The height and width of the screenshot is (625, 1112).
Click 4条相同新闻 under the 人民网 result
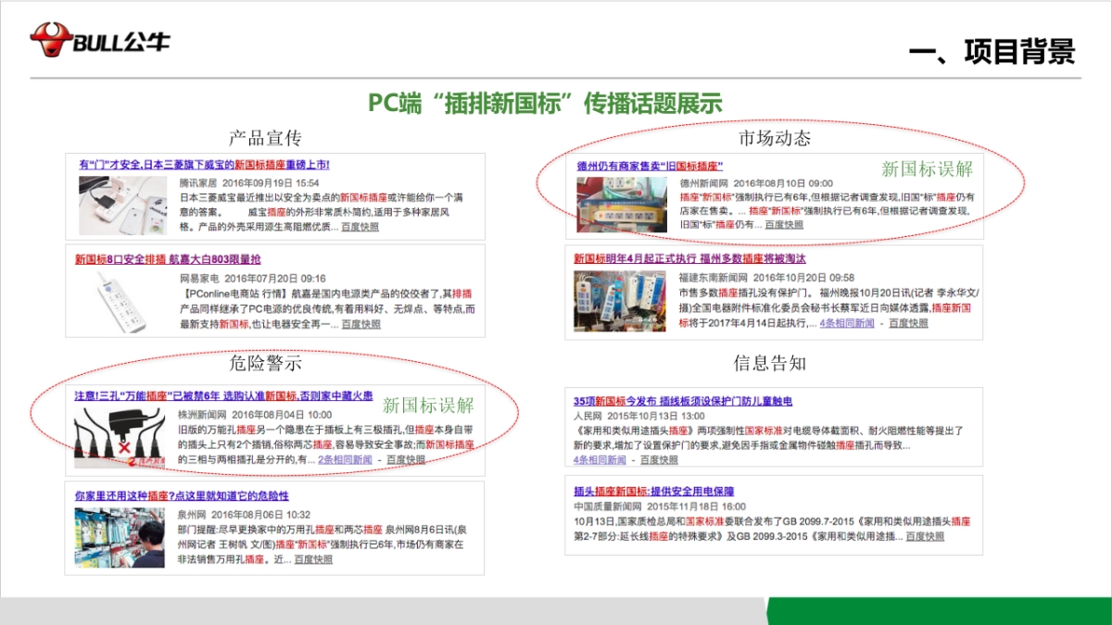coord(600,459)
